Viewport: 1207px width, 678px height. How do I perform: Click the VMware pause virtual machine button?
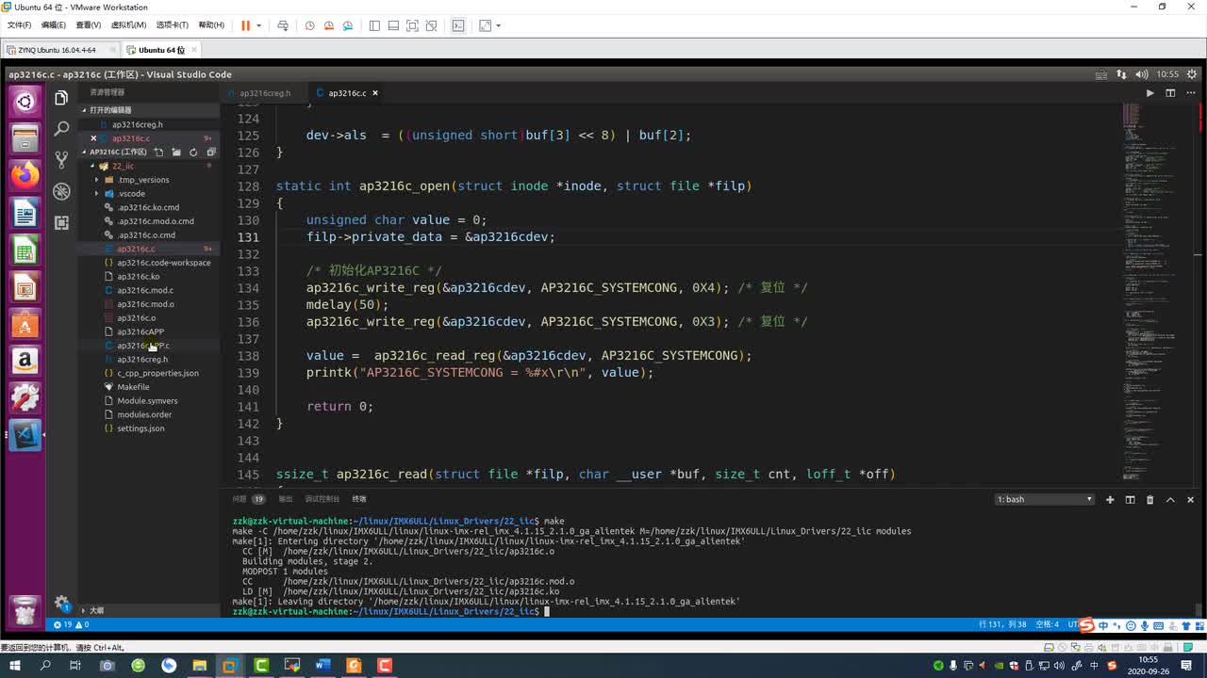245,25
